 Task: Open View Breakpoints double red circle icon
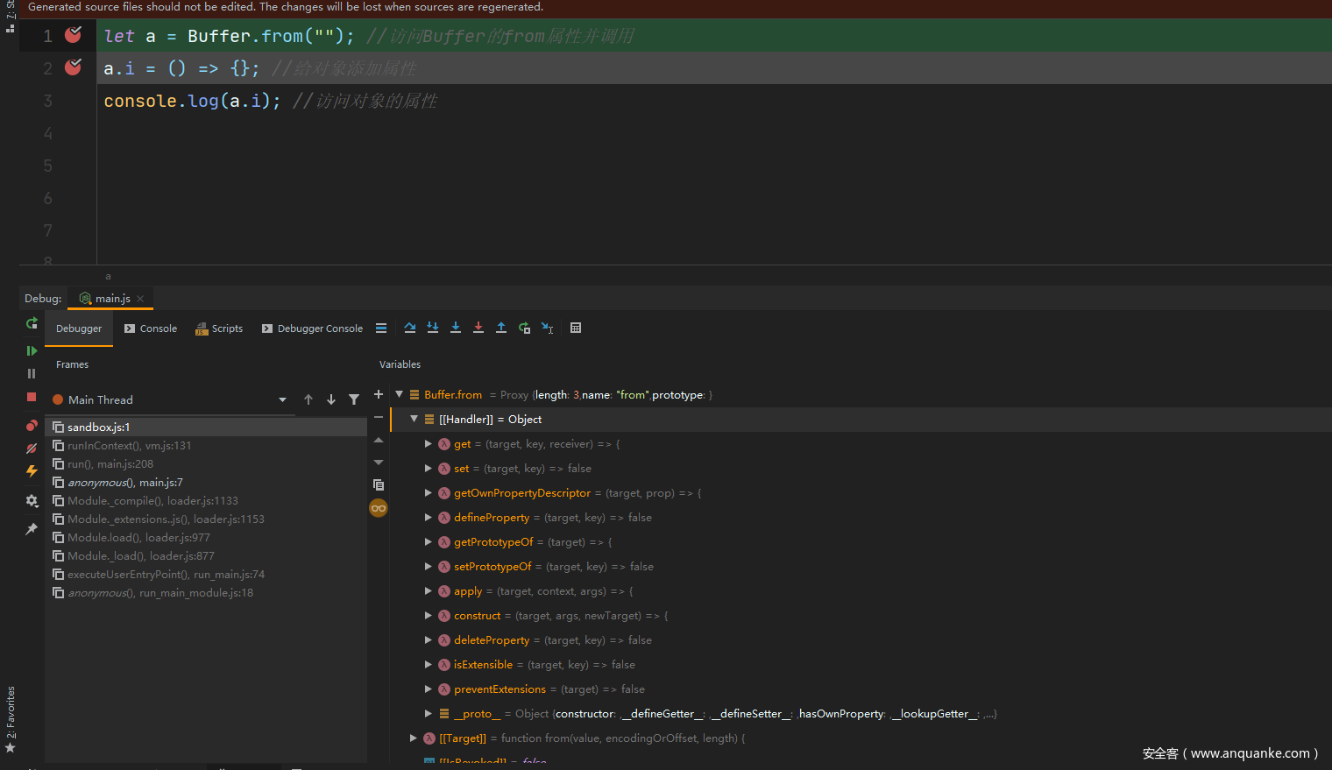coord(32,426)
